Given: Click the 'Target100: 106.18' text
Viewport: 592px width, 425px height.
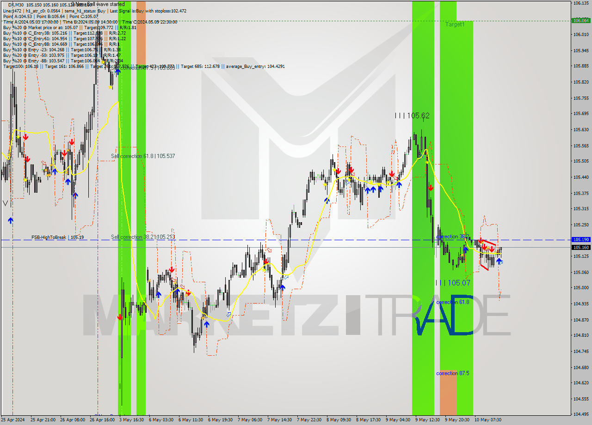Looking at the screenshot, I should (x=20, y=67).
